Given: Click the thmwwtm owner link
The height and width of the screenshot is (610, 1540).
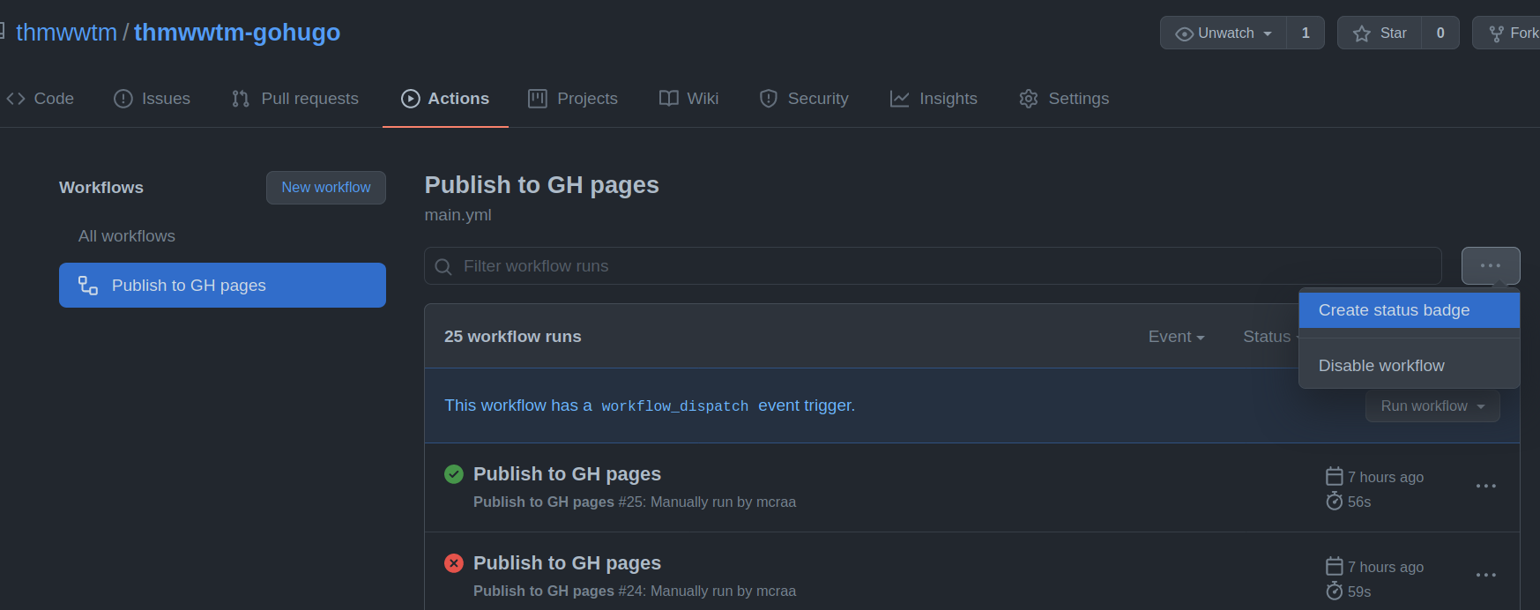Looking at the screenshot, I should (x=66, y=33).
